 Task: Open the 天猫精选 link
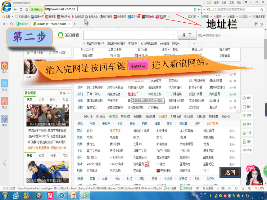click(x=164, y=171)
